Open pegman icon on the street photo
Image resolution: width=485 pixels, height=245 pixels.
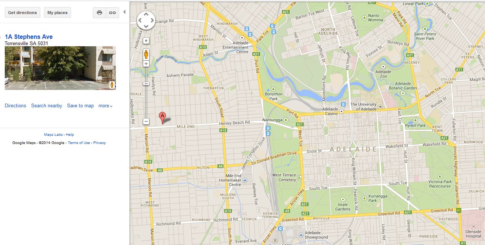(112, 85)
